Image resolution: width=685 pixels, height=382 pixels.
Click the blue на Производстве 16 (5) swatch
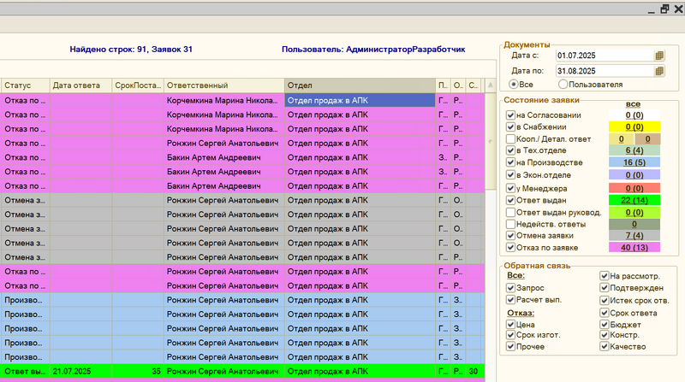(634, 162)
